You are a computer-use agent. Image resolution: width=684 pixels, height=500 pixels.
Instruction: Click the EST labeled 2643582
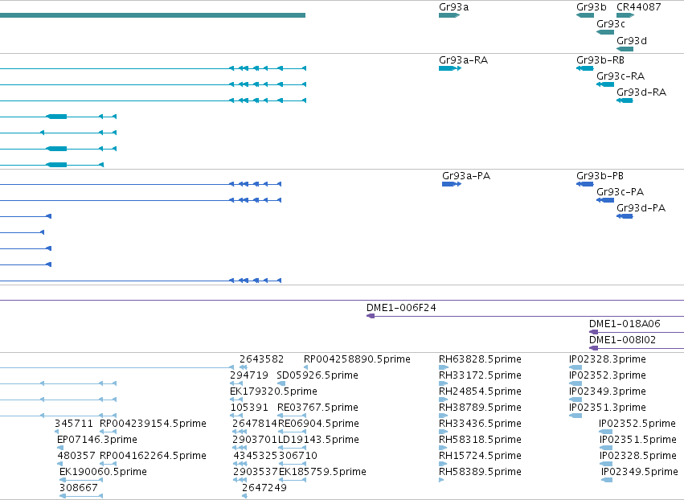tap(261, 359)
